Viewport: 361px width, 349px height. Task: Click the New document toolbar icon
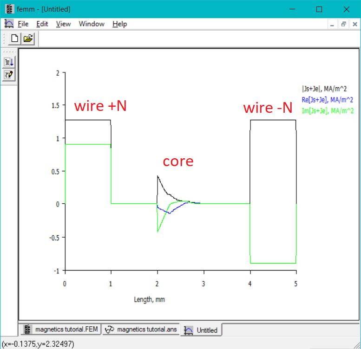coord(15,39)
